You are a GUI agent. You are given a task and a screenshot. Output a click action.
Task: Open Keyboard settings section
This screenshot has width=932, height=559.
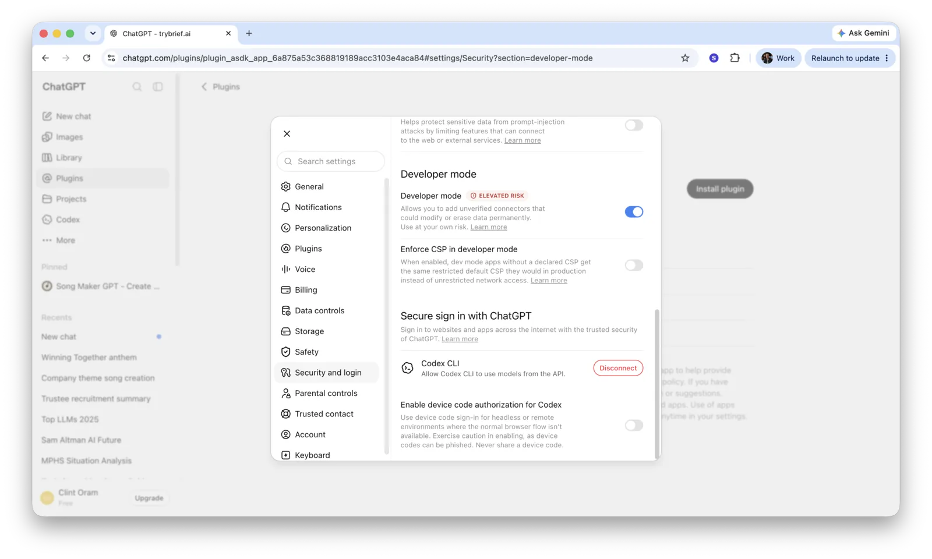pyautogui.click(x=327, y=455)
